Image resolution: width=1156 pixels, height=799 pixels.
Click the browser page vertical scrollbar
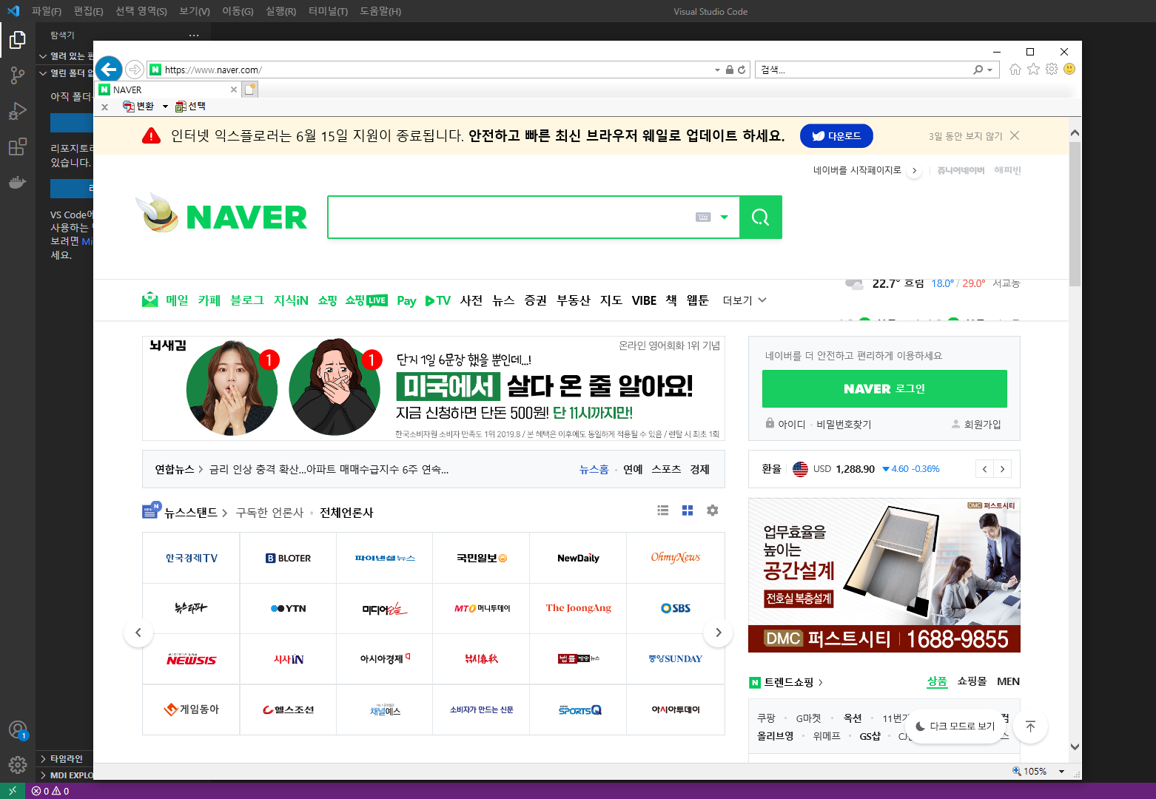(1075, 215)
